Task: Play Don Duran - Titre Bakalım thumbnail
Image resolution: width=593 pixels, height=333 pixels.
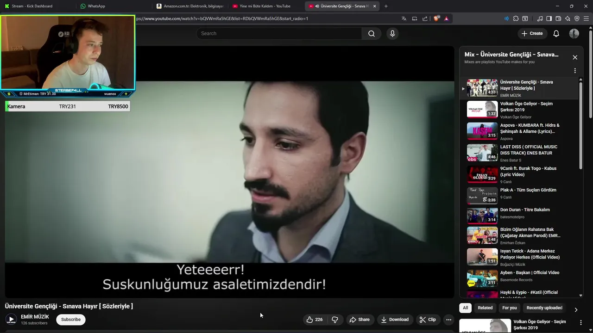Action: [x=482, y=216]
